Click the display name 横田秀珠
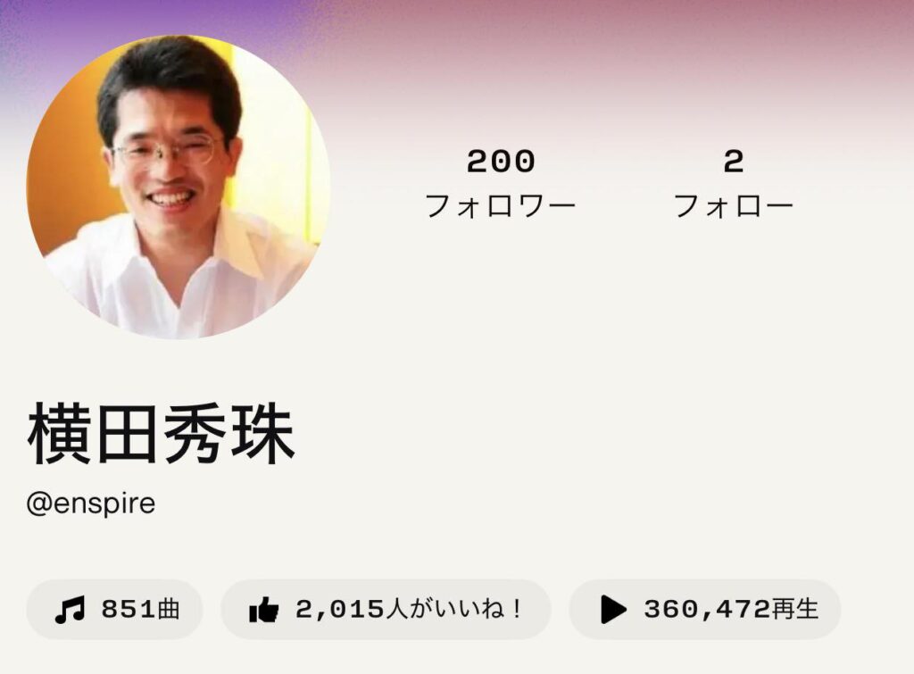This screenshot has height=674, width=914. coord(161,434)
